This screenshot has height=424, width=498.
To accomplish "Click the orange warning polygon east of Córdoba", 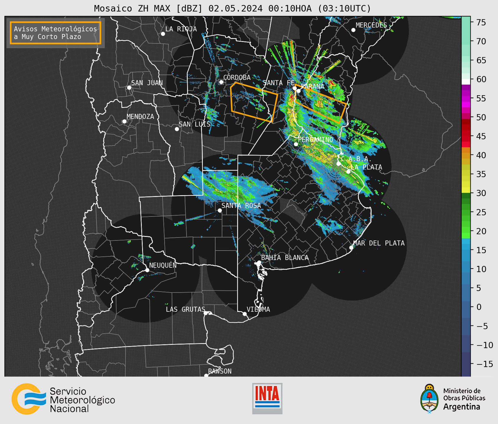I will click(254, 102).
